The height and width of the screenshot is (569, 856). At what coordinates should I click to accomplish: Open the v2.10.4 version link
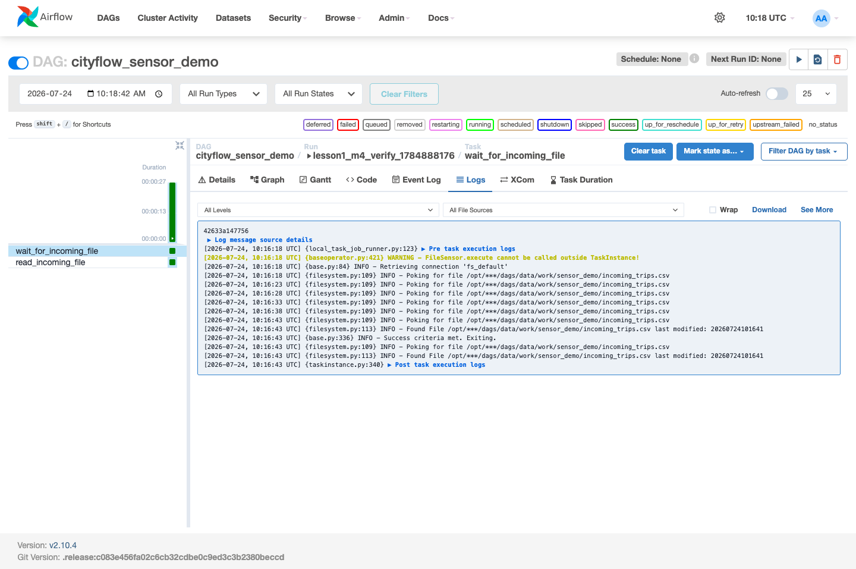63,545
